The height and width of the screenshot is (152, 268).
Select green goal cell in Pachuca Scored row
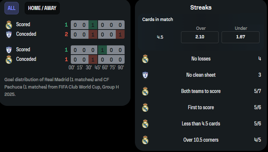[x=102, y=50]
